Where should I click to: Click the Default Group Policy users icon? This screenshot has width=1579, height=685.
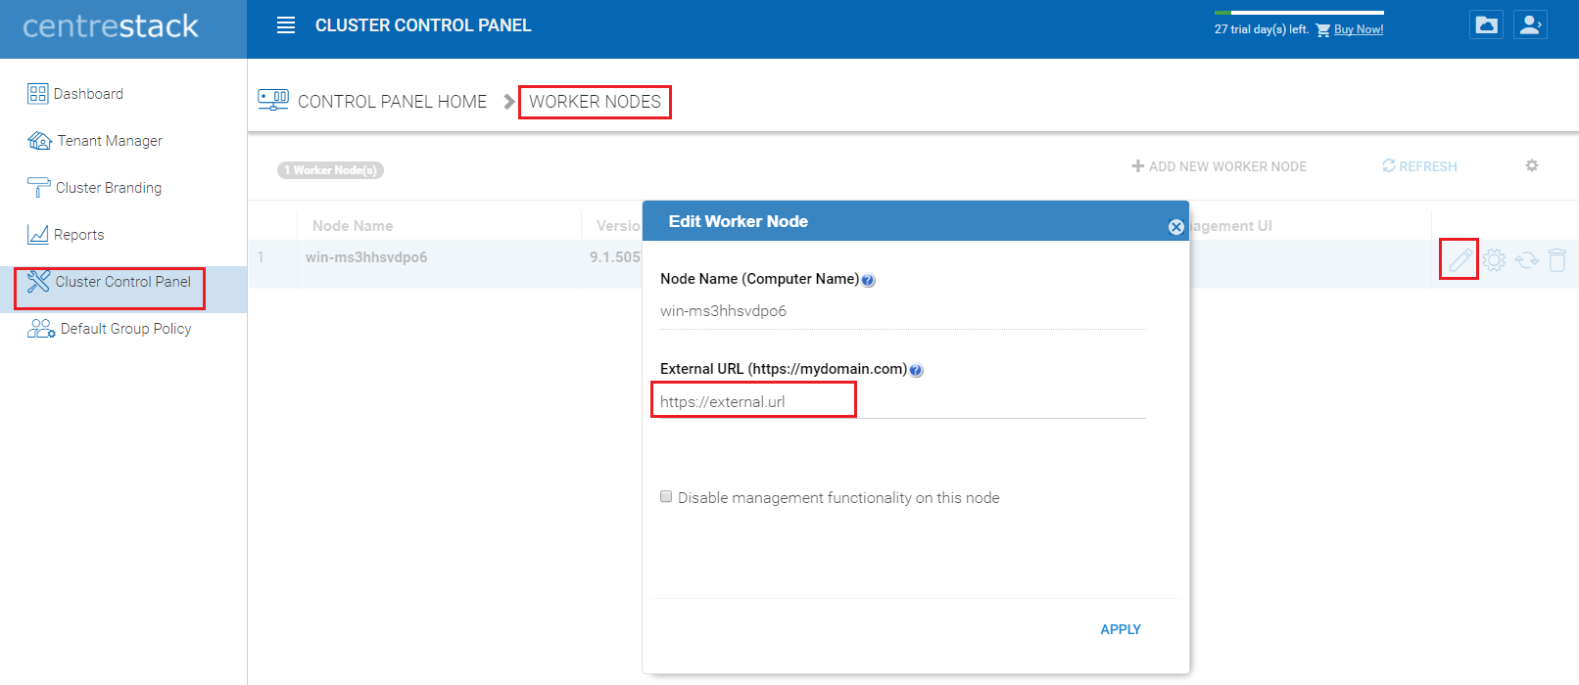pos(41,329)
